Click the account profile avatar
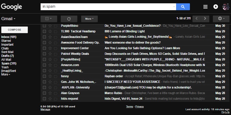The width and height of the screenshot is (231, 115). click(x=226, y=7)
